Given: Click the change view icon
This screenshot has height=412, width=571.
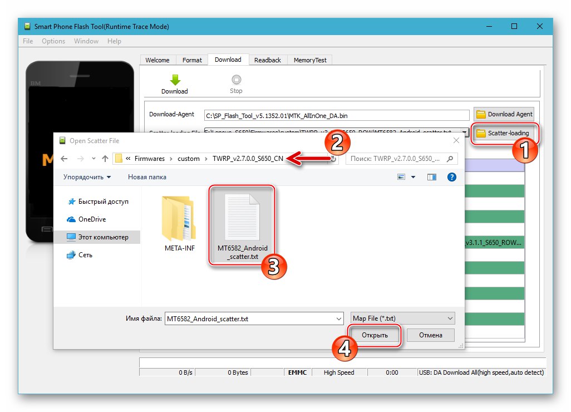Looking at the screenshot, I should [x=401, y=177].
